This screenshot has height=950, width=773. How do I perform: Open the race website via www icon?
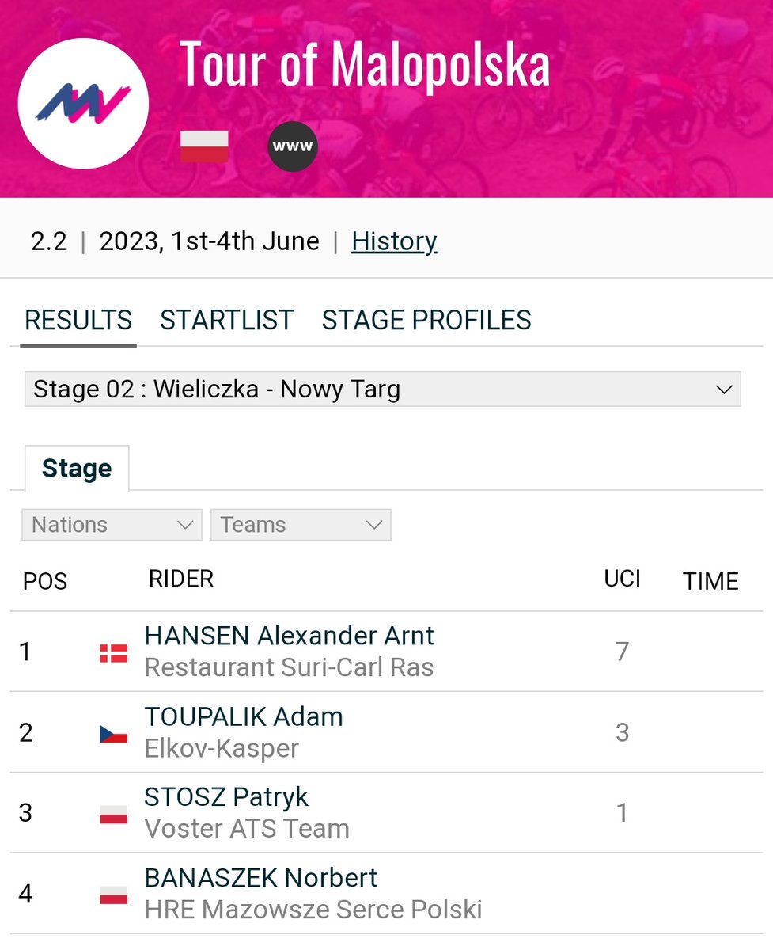click(293, 146)
